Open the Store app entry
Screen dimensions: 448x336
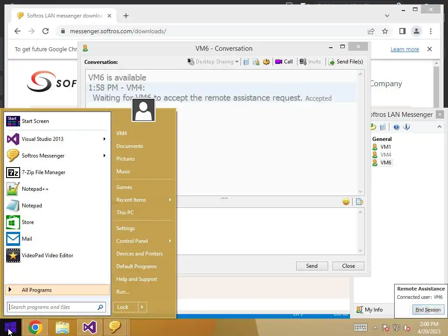[57, 222]
